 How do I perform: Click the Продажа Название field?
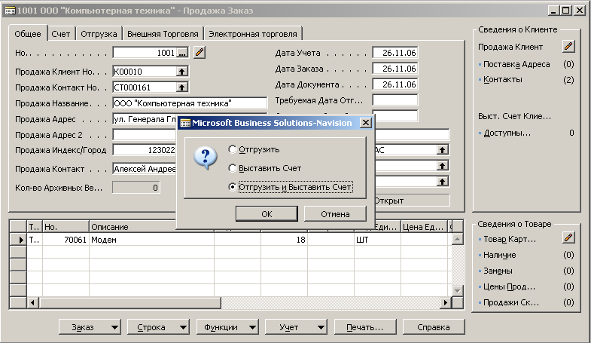tap(190, 103)
